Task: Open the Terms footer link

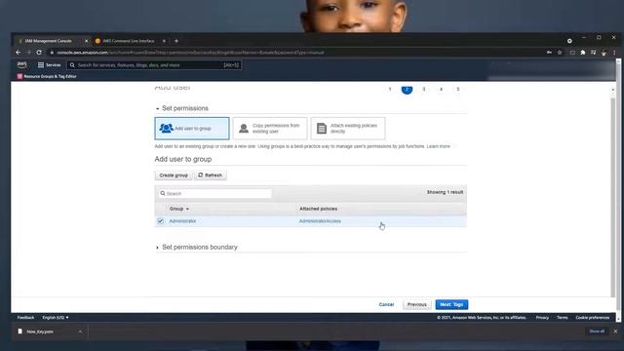Action: 563,318
